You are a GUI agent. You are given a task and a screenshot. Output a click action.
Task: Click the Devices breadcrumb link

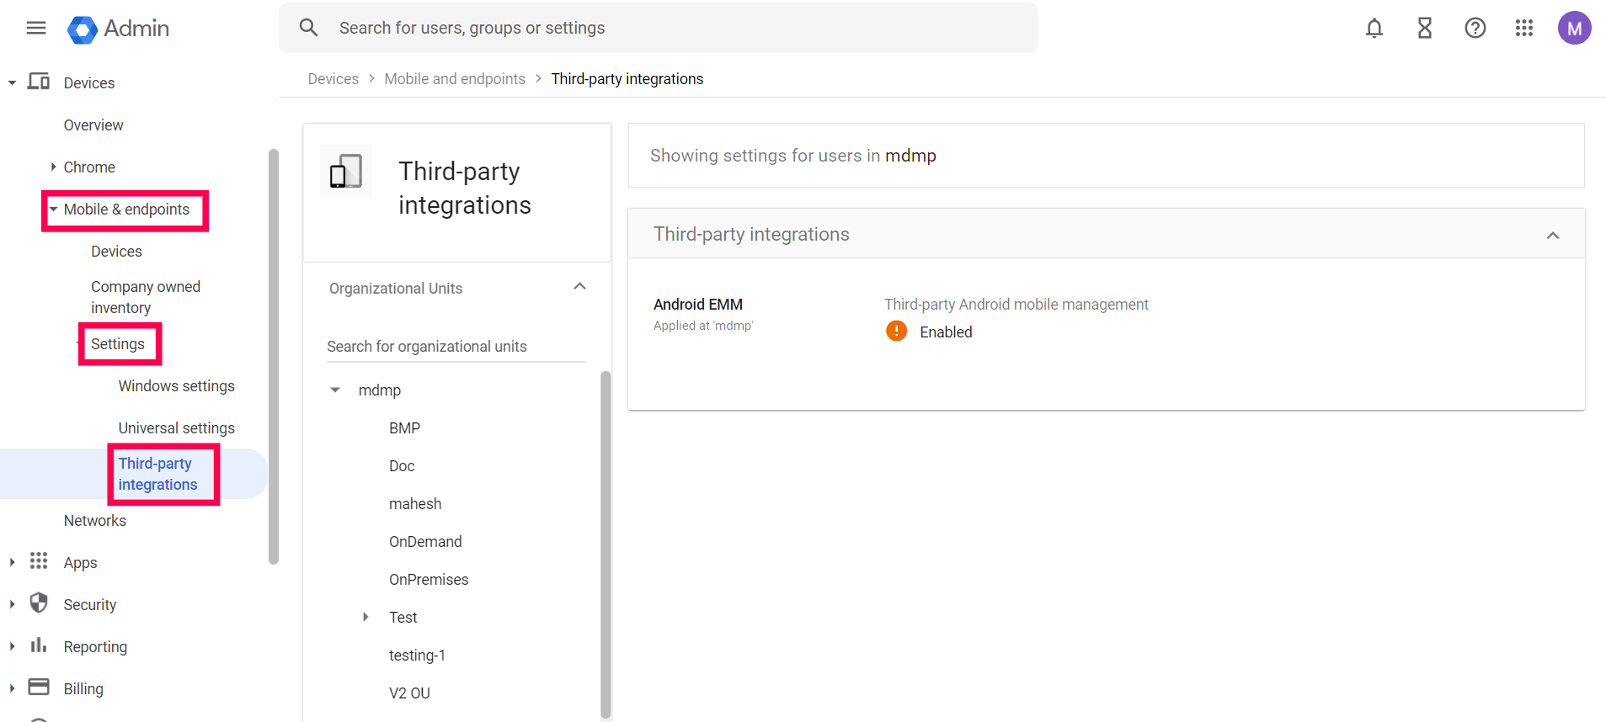pos(333,79)
